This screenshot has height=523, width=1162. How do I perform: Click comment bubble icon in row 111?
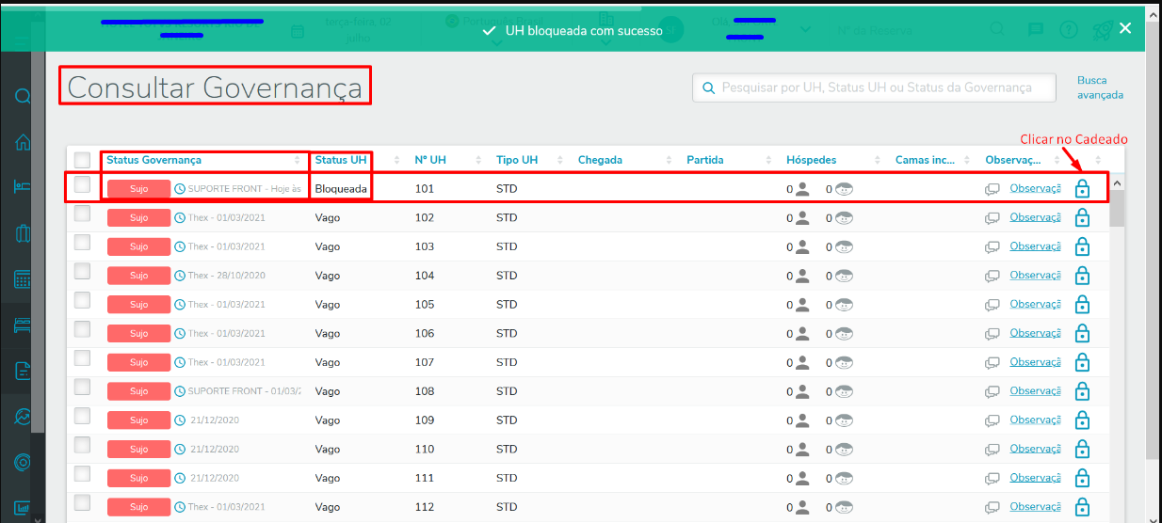pyautogui.click(x=992, y=479)
